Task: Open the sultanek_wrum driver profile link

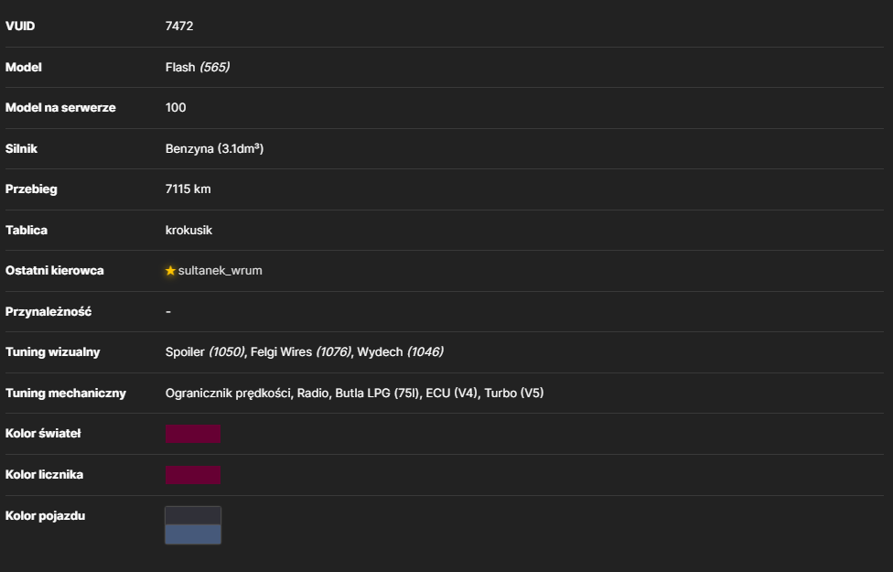Action: tap(220, 271)
